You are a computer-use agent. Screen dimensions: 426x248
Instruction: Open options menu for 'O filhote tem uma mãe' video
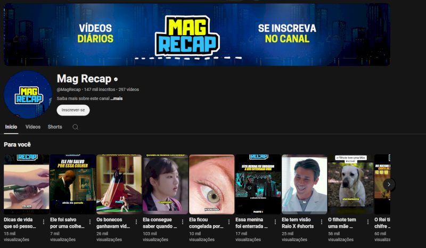click(368, 222)
